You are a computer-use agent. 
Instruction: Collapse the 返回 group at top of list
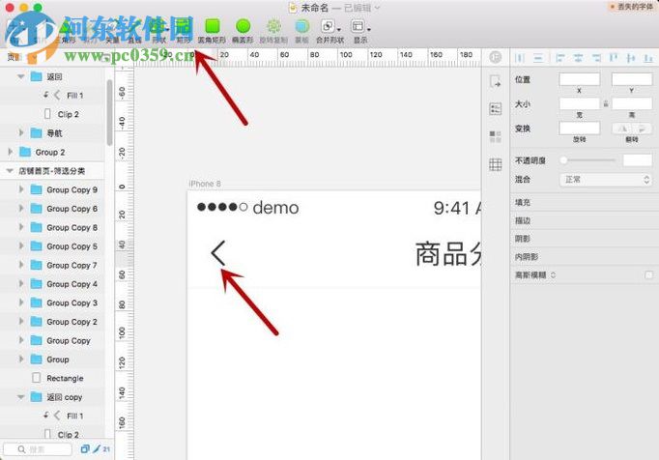point(20,76)
